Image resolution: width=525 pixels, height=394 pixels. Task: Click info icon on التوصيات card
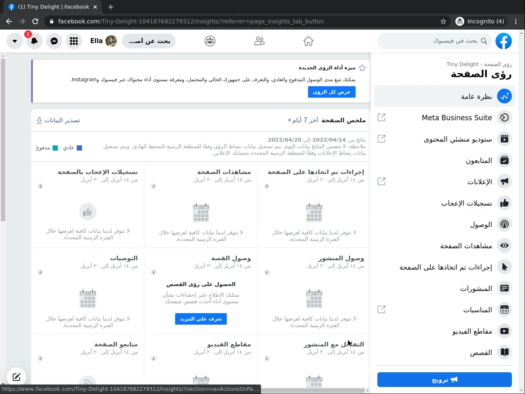[40, 272]
